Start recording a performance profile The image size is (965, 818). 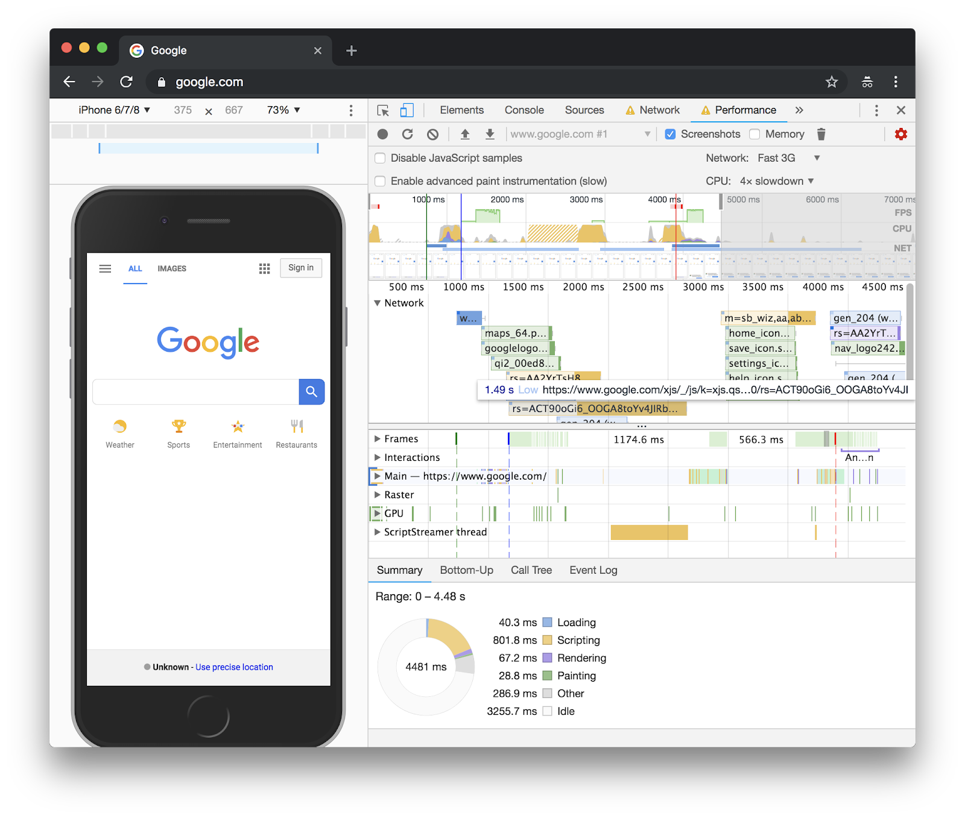[382, 134]
